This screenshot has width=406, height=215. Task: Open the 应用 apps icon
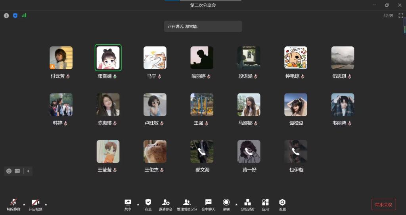(x=265, y=202)
